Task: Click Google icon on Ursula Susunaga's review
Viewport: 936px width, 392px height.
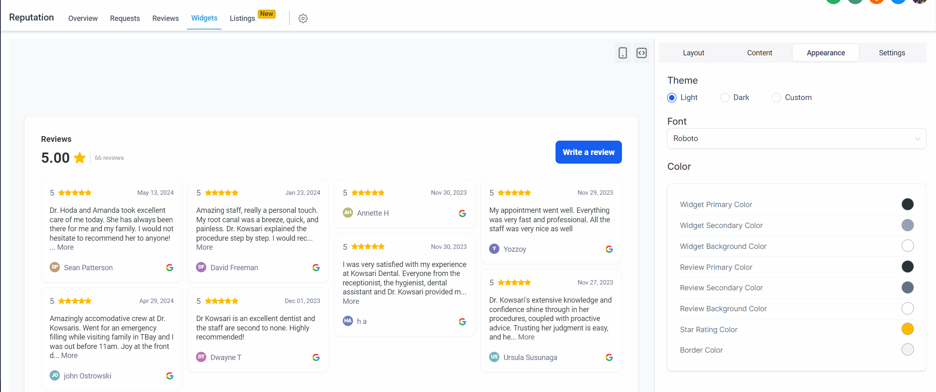Action: tap(609, 358)
